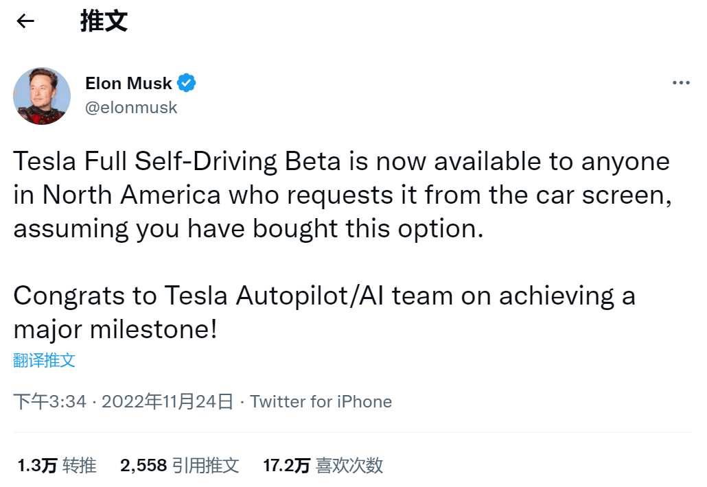Open Elon Musk's profile picture
Image resolution: width=707 pixels, height=487 pixels.
42,96
